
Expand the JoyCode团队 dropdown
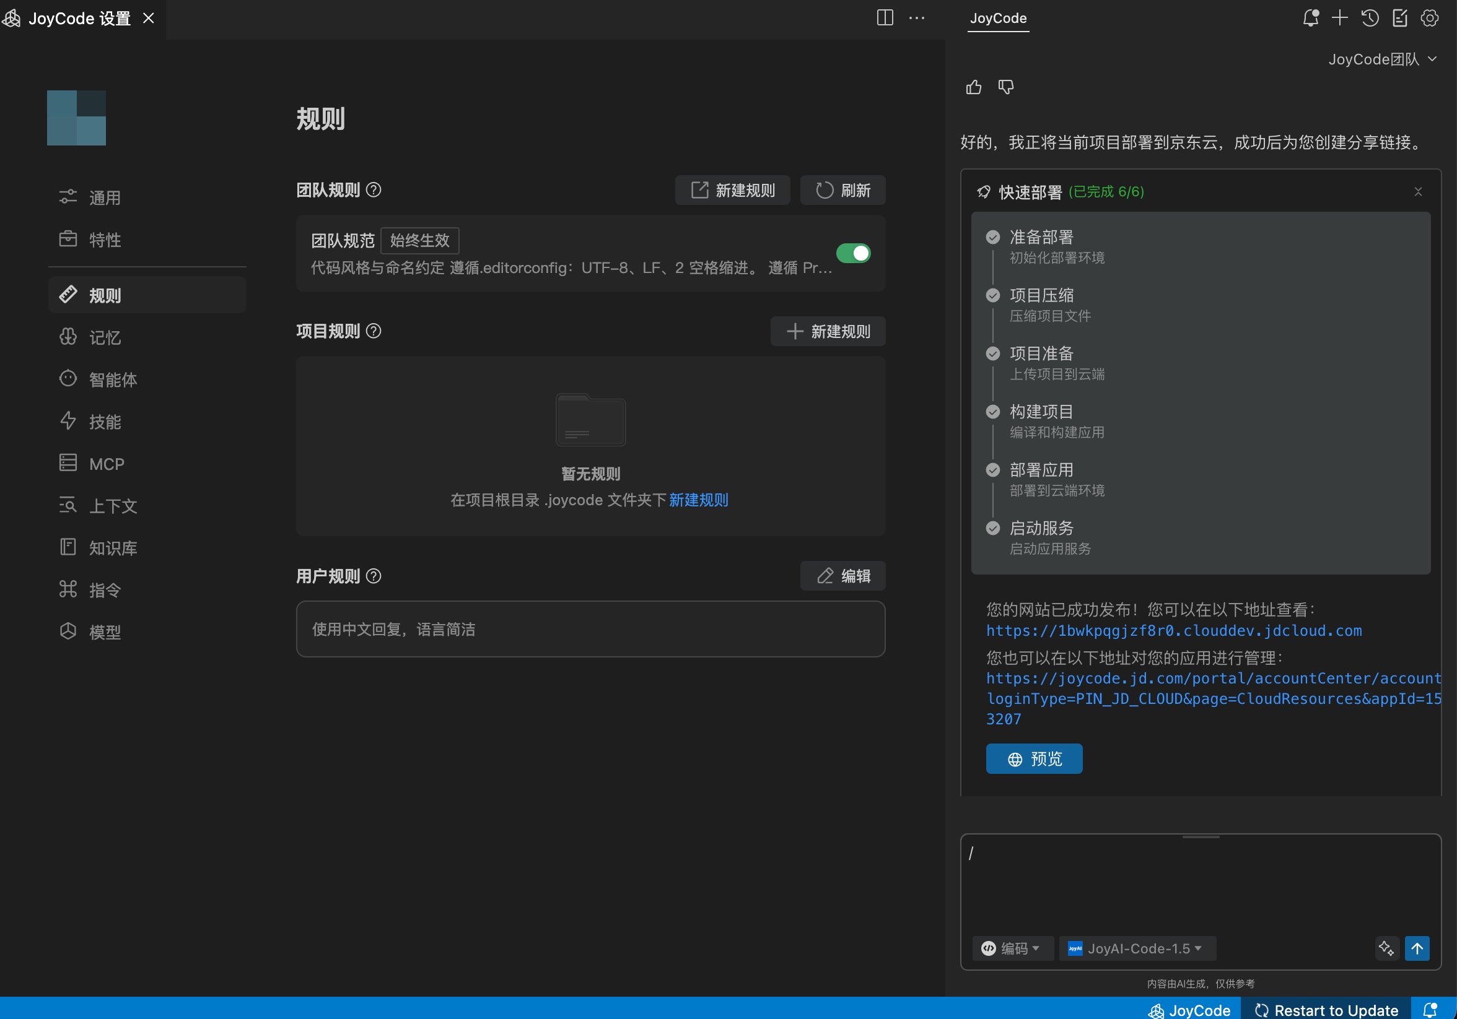click(x=1383, y=59)
